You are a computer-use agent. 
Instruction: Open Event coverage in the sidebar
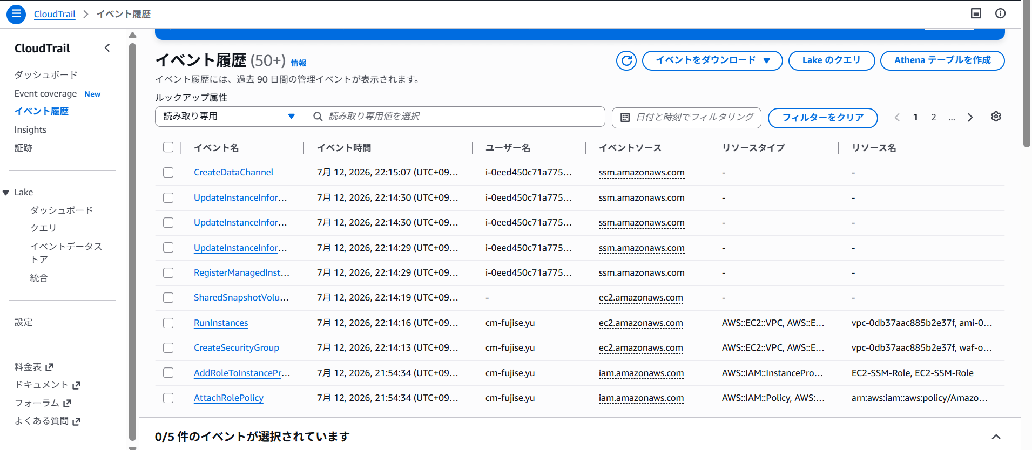point(45,93)
